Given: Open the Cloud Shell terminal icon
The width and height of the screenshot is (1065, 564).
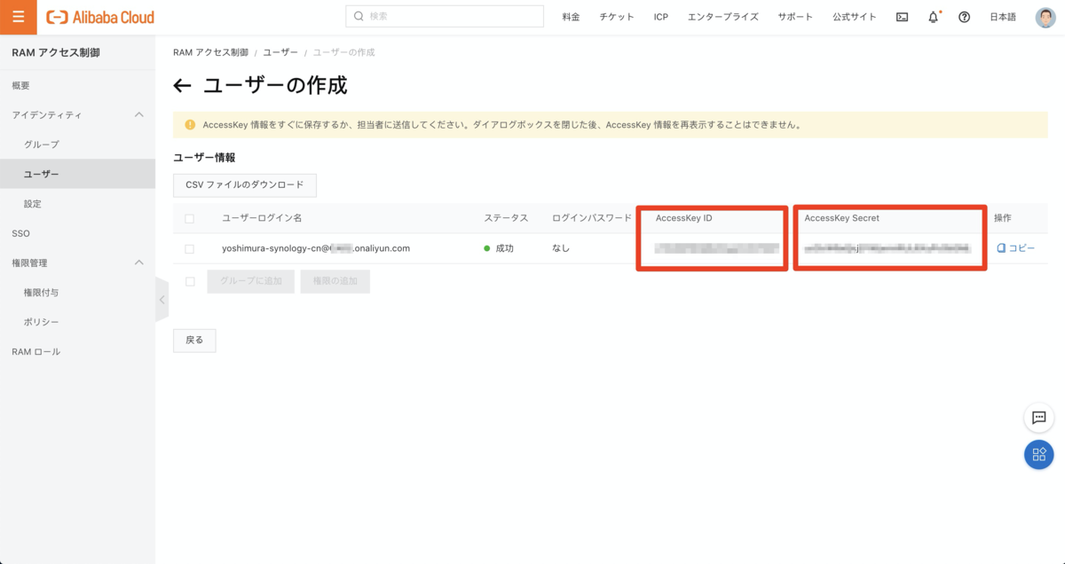Looking at the screenshot, I should 902,17.
